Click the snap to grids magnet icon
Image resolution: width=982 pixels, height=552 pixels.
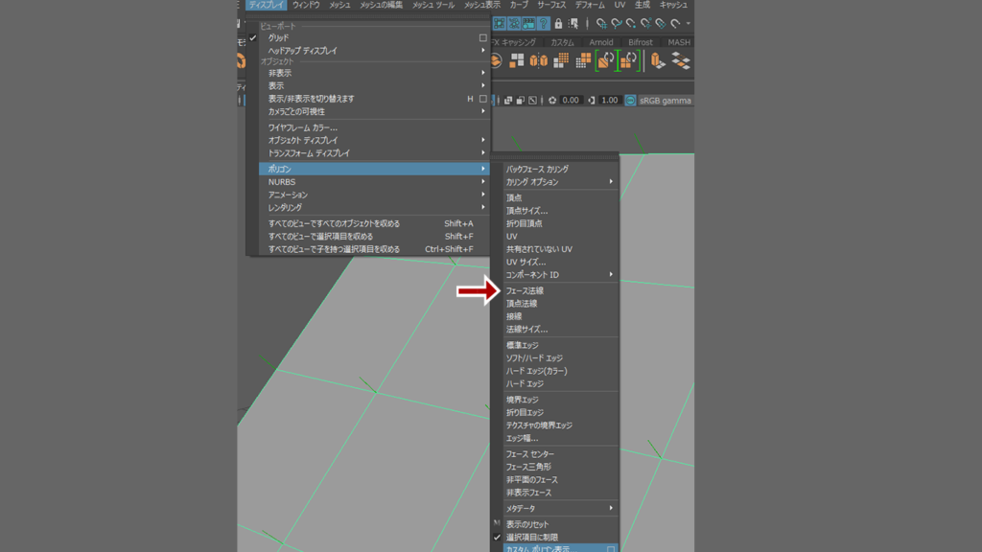(x=601, y=24)
